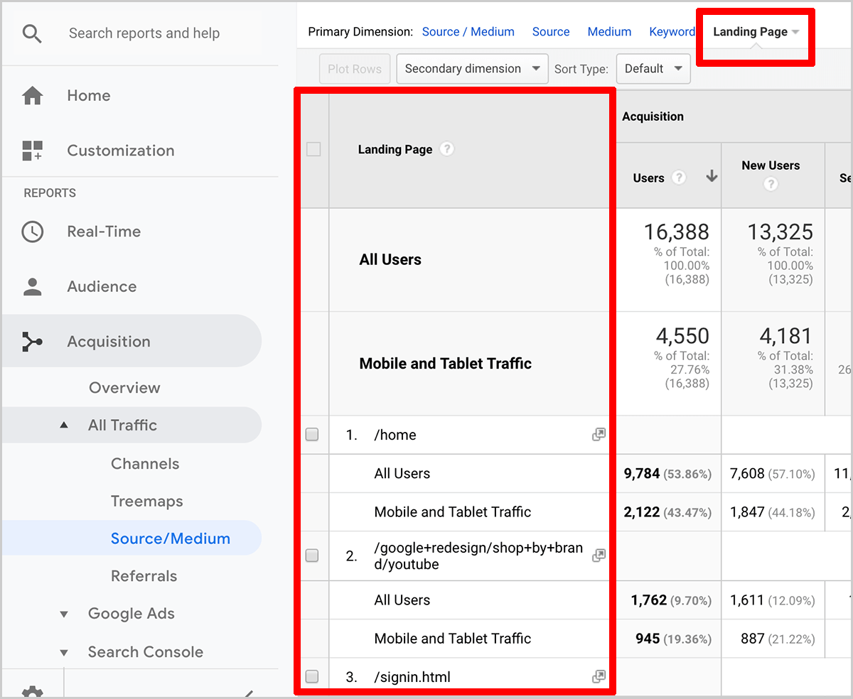The height and width of the screenshot is (699, 853).
Task: Click the Mobile and Tablet Traffic segment heading
Action: pyautogui.click(x=446, y=364)
